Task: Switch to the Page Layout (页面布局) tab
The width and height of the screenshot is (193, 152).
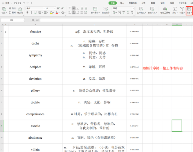Action: pyautogui.click(x=133, y=3)
